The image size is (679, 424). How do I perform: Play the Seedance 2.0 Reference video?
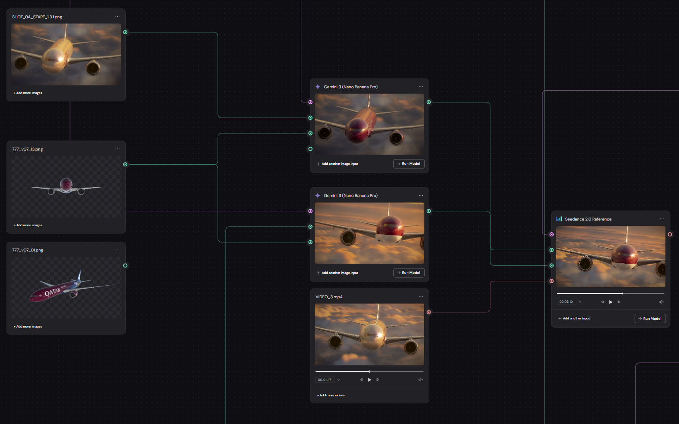pos(611,302)
